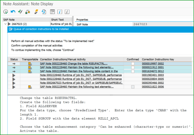Image resolution: width=194 pixels, height=135 pixels.
Task: Click triangle status of key 0001983401 0003 row
Action: coord(14,75)
